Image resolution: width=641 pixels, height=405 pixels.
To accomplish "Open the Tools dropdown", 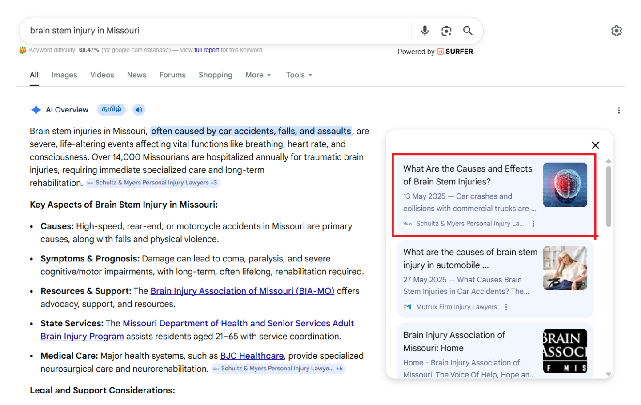I will coord(299,75).
